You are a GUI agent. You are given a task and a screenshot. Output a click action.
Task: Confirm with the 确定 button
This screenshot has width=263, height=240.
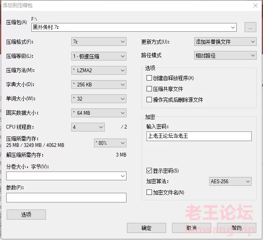coord(147,228)
